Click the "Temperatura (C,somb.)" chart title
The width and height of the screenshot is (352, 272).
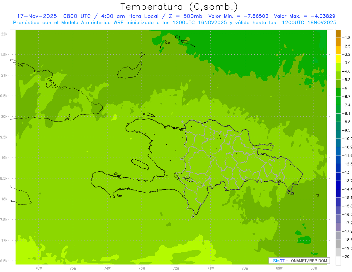point(179,7)
